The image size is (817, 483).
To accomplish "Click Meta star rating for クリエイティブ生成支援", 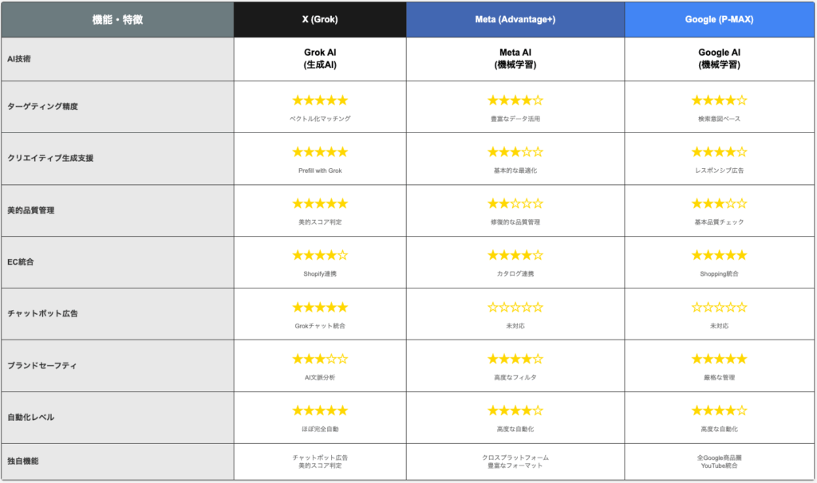I will point(515,152).
